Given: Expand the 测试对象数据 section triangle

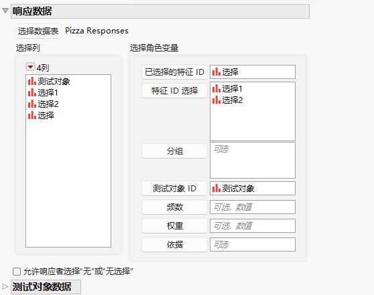Looking at the screenshot, I should (5, 286).
